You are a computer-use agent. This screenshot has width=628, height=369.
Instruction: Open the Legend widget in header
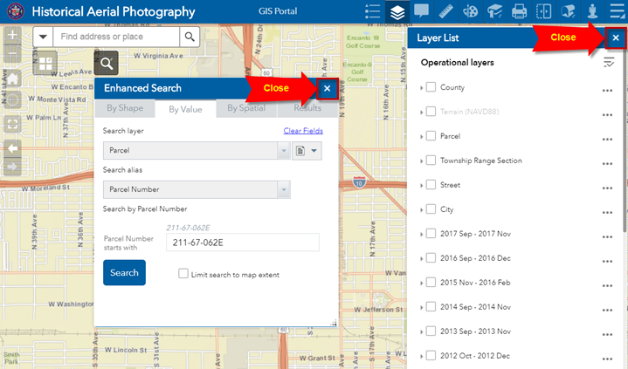(x=373, y=12)
